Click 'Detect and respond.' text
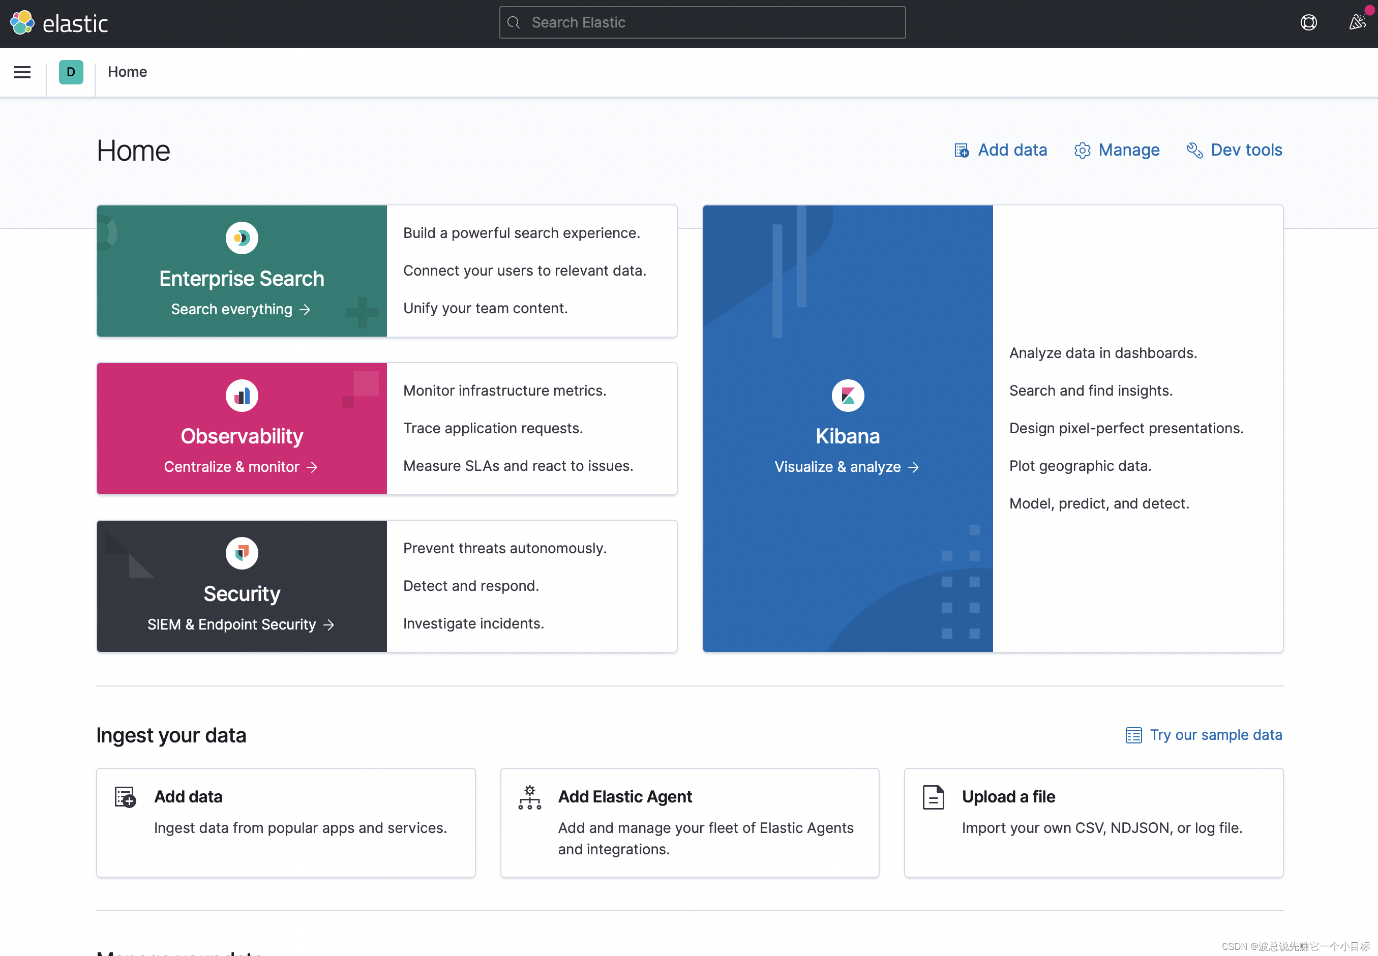This screenshot has width=1378, height=956. click(x=471, y=586)
